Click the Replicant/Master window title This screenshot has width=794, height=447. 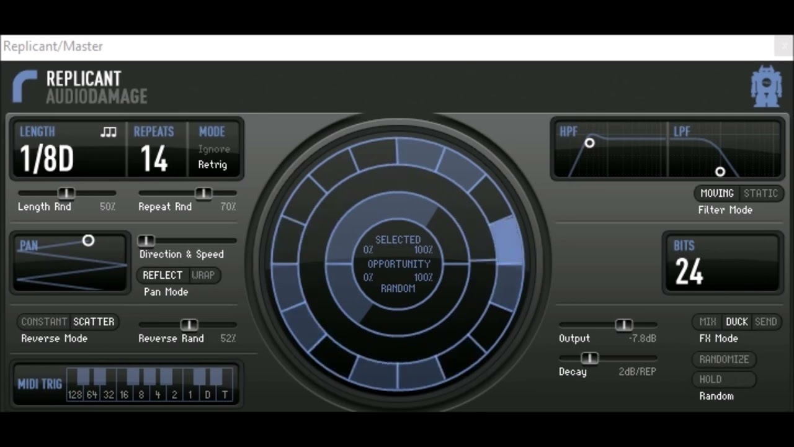pos(53,47)
